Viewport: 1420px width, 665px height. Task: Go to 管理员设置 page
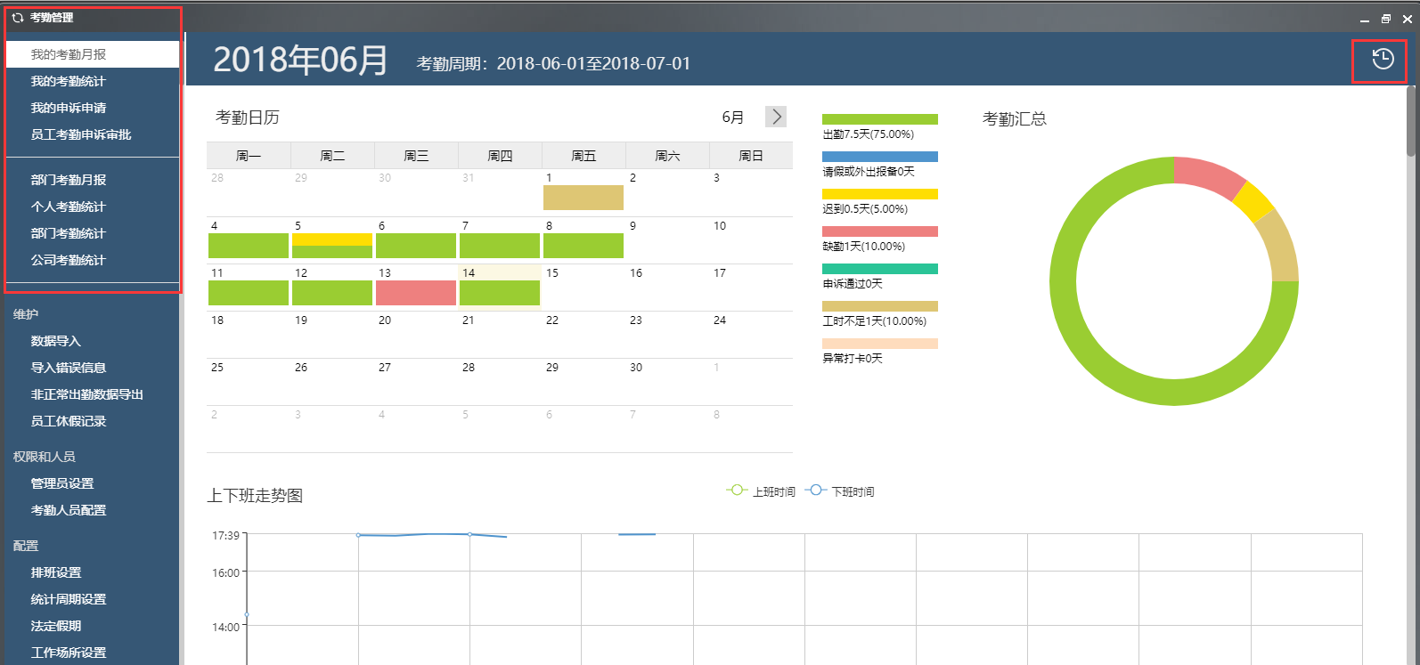[62, 483]
